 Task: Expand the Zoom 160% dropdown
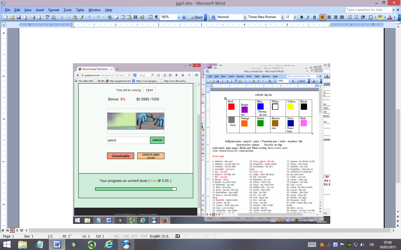click(x=179, y=17)
